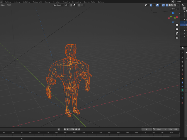Switch to Texture Paint workspace
Image resolution: width=187 pixels, height=140 pixels.
click(x=37, y=2)
